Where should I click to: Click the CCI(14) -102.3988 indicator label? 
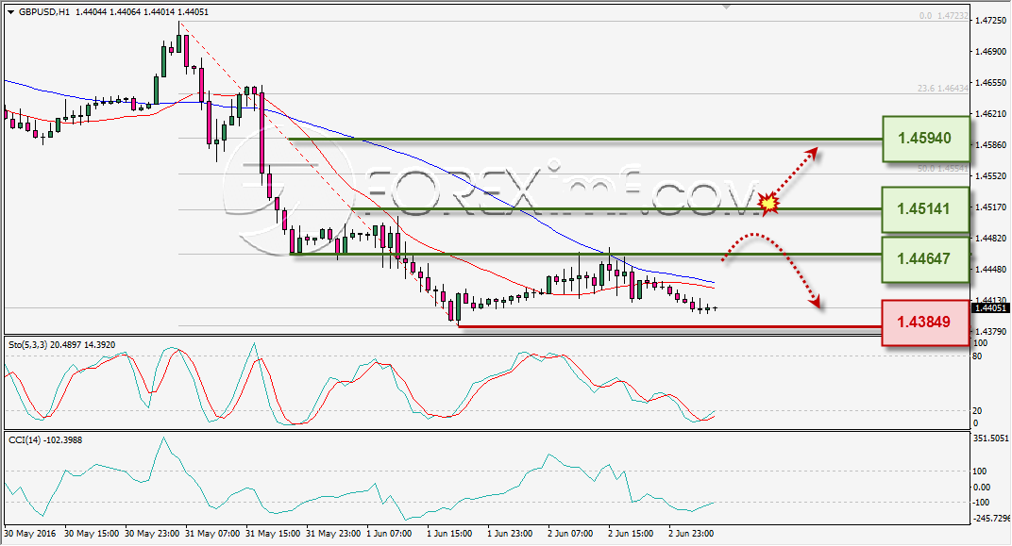[45, 439]
